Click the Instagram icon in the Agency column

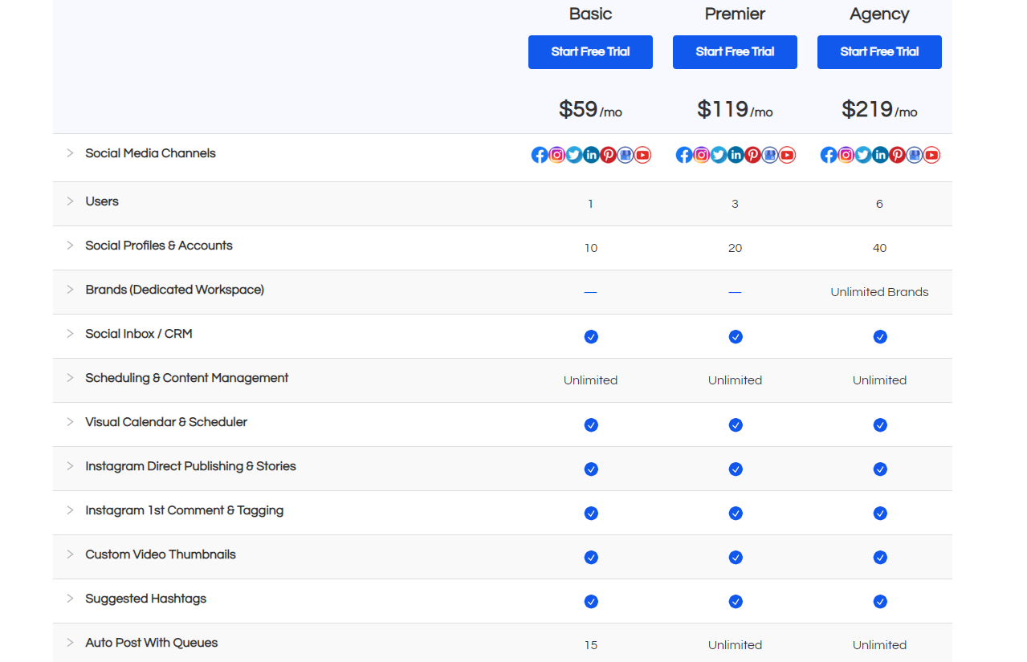[x=846, y=155]
